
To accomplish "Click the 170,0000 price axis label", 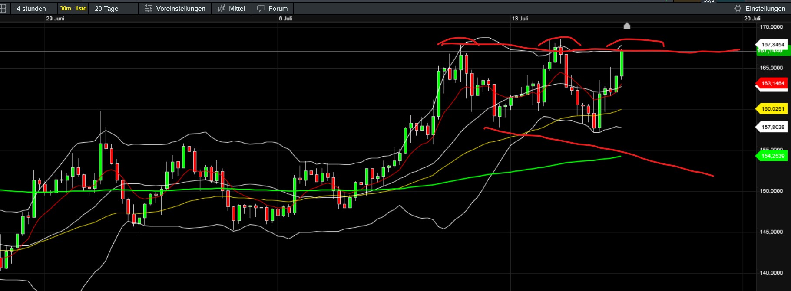I will tap(771, 27).
